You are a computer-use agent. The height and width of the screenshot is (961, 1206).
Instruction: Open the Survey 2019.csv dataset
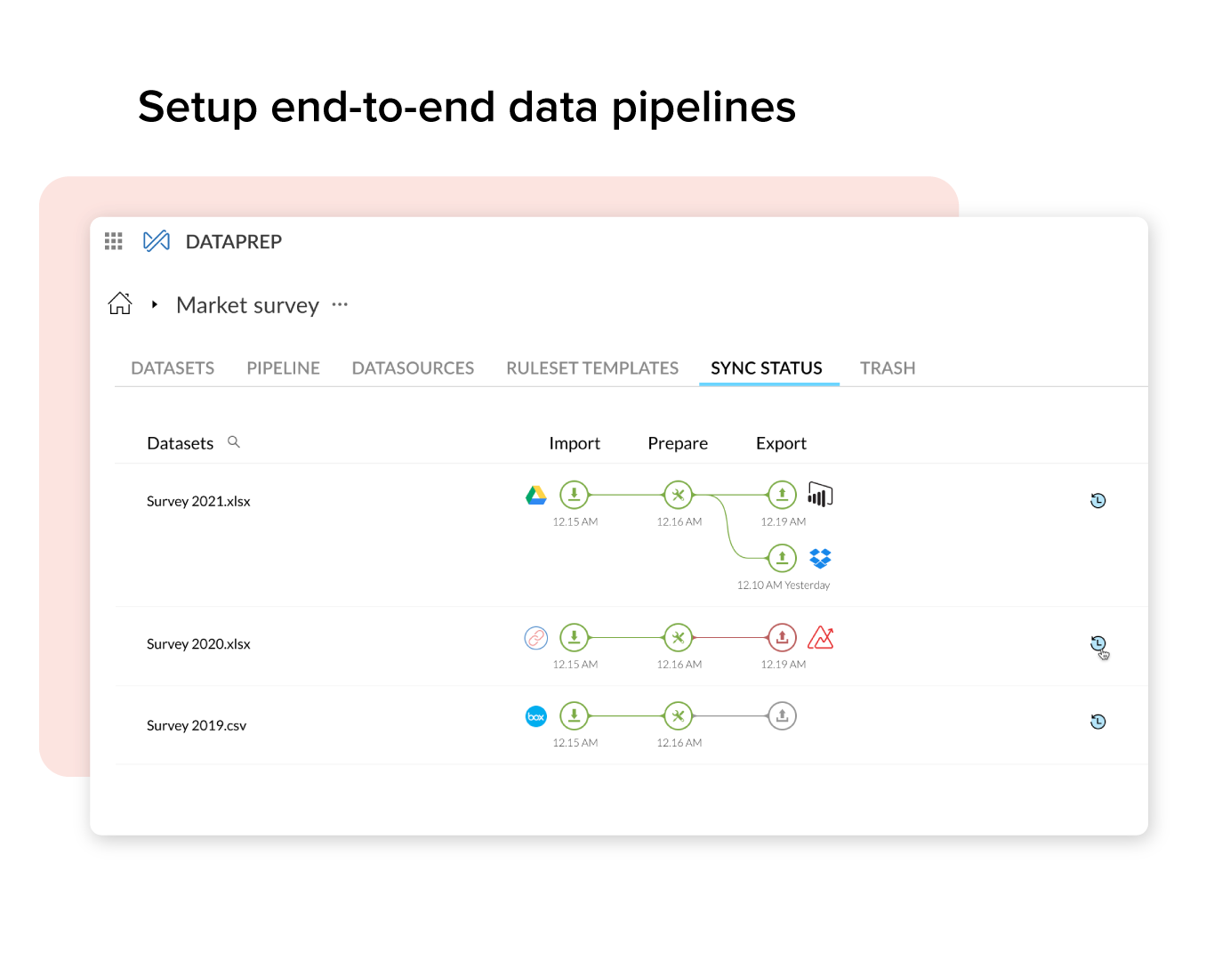(197, 725)
